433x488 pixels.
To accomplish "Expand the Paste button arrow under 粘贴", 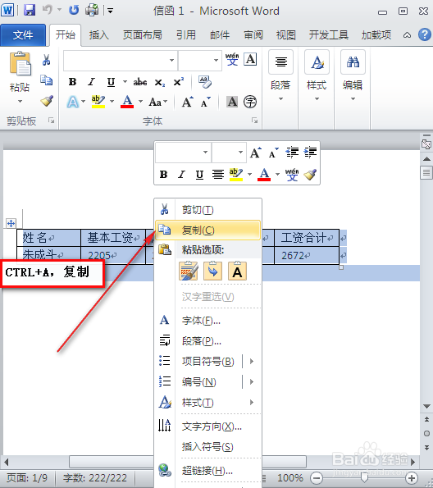I will tap(20, 101).
